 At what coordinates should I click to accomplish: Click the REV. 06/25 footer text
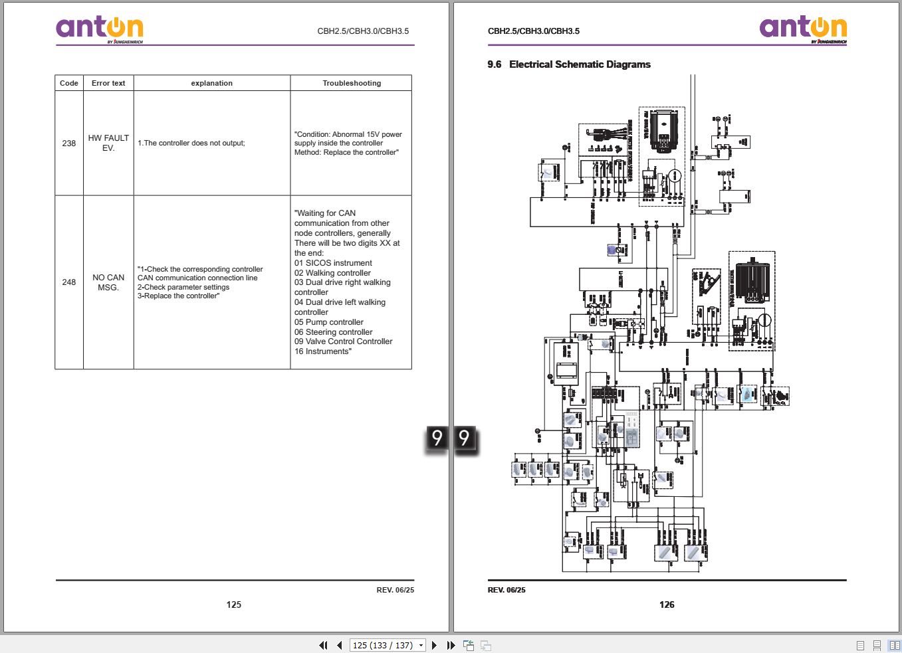(507, 589)
